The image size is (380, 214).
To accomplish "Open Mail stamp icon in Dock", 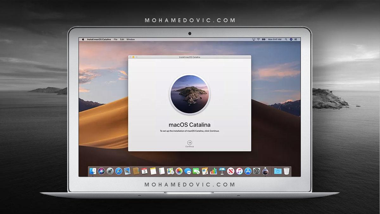I will 127,171.
